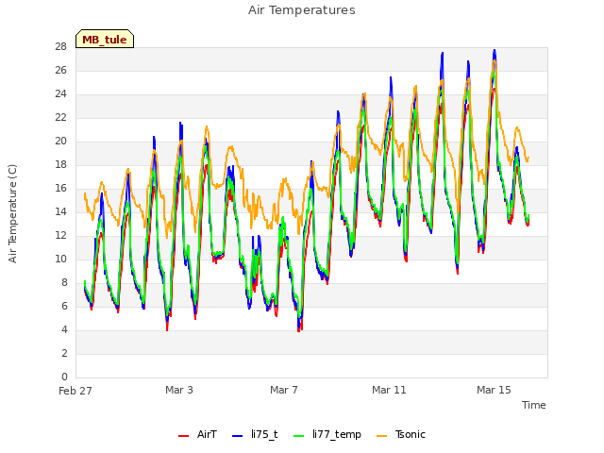Toggle the li75_t legend entry
The width and height of the screenshot is (604, 453).
tap(255, 434)
